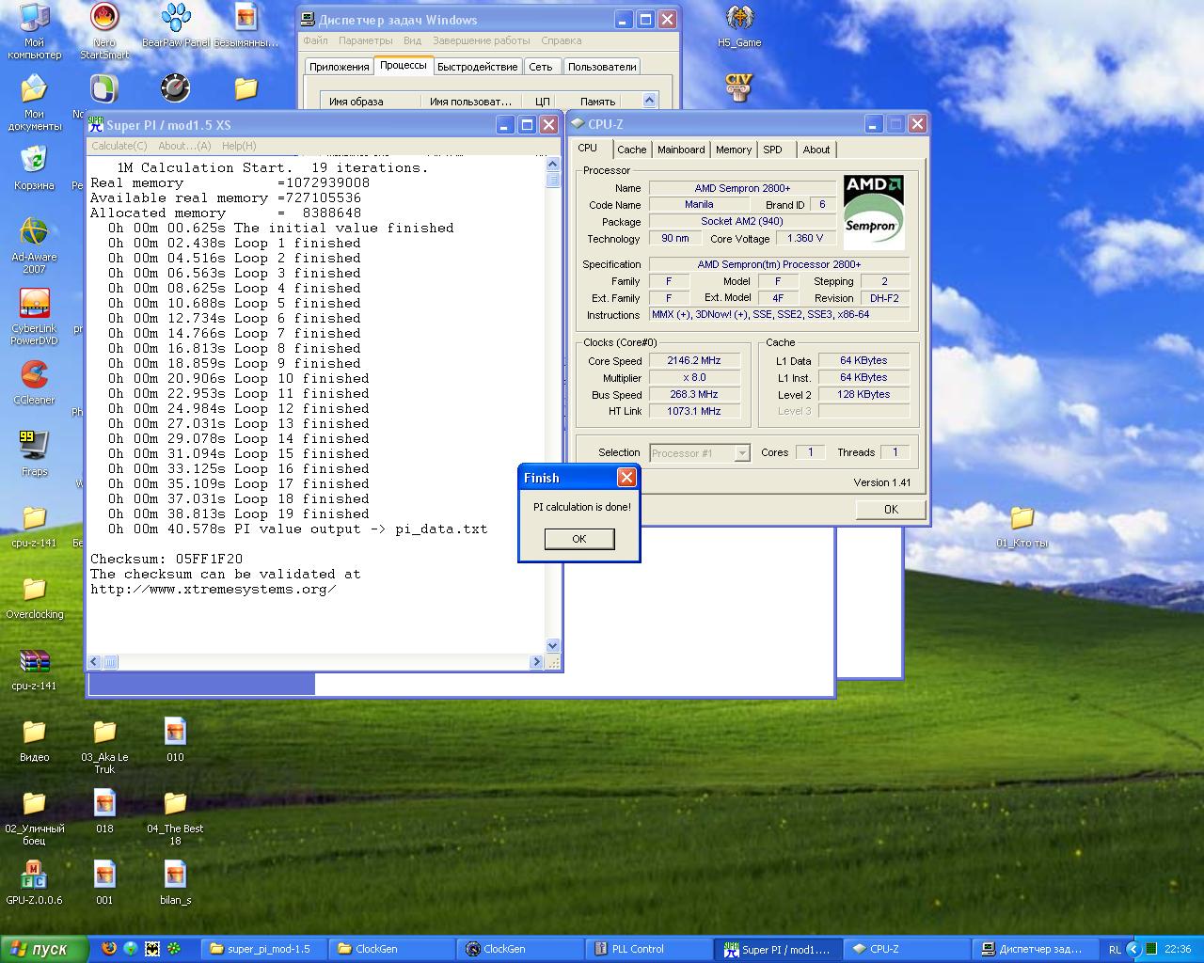The height and width of the screenshot is (963, 1204).
Task: Close the Finish dialog with X
Action: [x=626, y=478]
